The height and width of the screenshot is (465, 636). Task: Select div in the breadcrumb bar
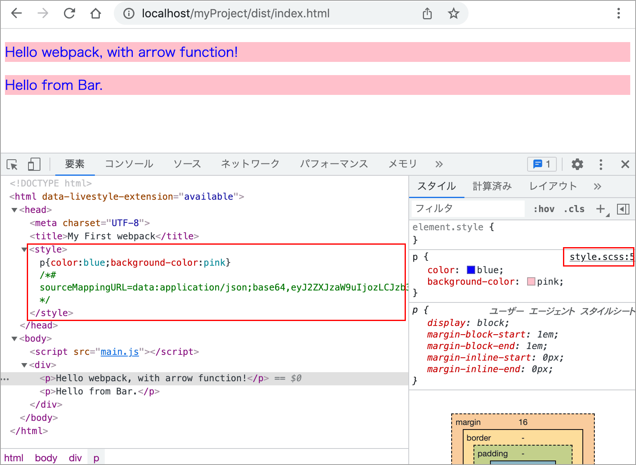pyautogui.click(x=75, y=458)
